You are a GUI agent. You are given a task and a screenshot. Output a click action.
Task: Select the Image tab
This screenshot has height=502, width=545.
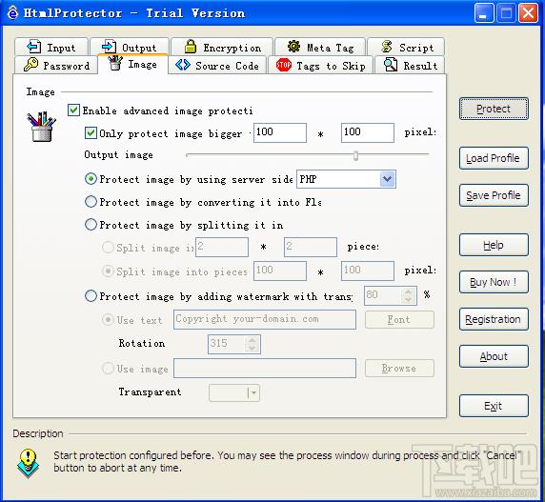[x=132, y=64]
